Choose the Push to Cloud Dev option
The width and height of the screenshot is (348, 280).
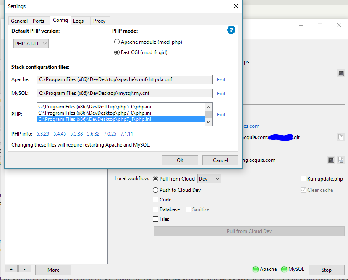point(156,190)
